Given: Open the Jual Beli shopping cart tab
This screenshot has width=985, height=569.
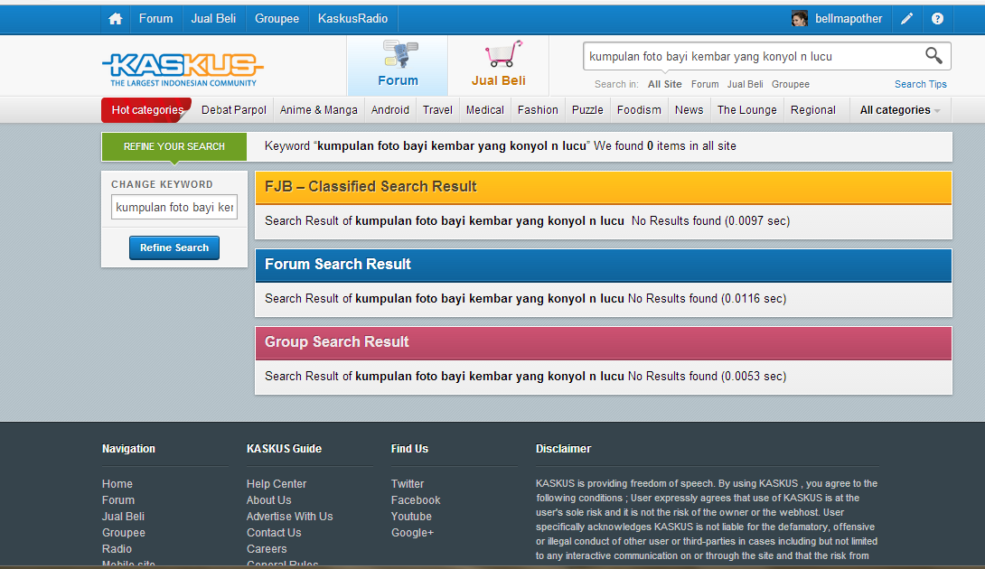Looking at the screenshot, I should point(499,65).
